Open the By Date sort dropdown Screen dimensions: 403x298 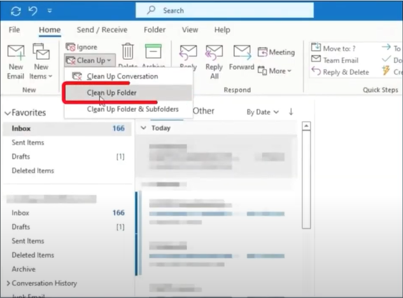pos(262,112)
